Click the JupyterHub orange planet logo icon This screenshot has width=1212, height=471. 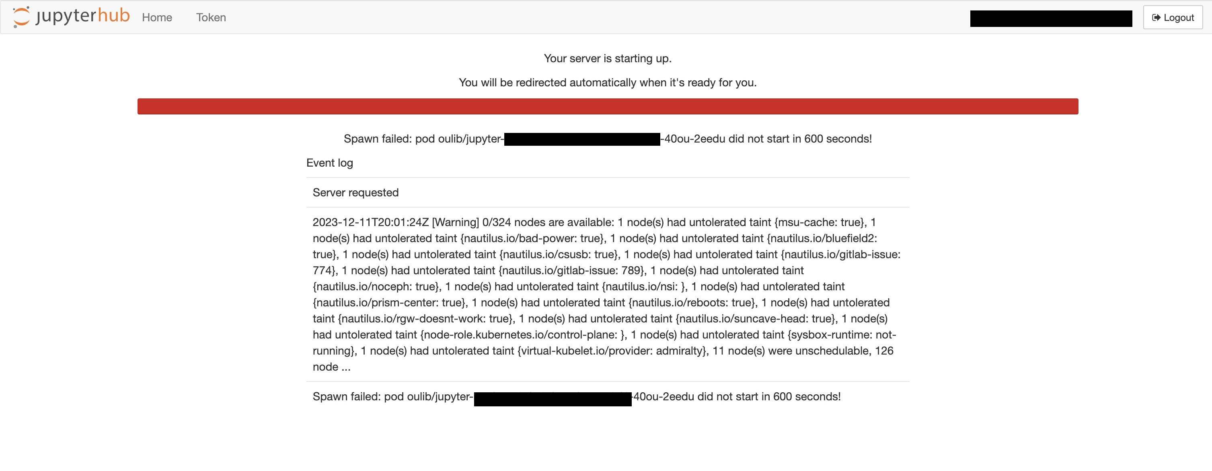click(x=21, y=17)
